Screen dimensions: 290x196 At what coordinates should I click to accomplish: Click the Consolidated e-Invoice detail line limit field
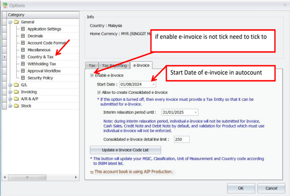coord(181,139)
